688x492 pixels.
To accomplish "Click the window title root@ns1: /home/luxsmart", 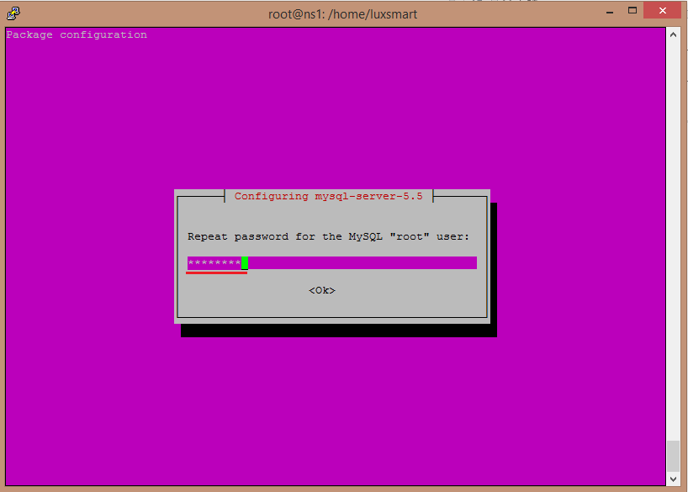I will click(x=342, y=14).
